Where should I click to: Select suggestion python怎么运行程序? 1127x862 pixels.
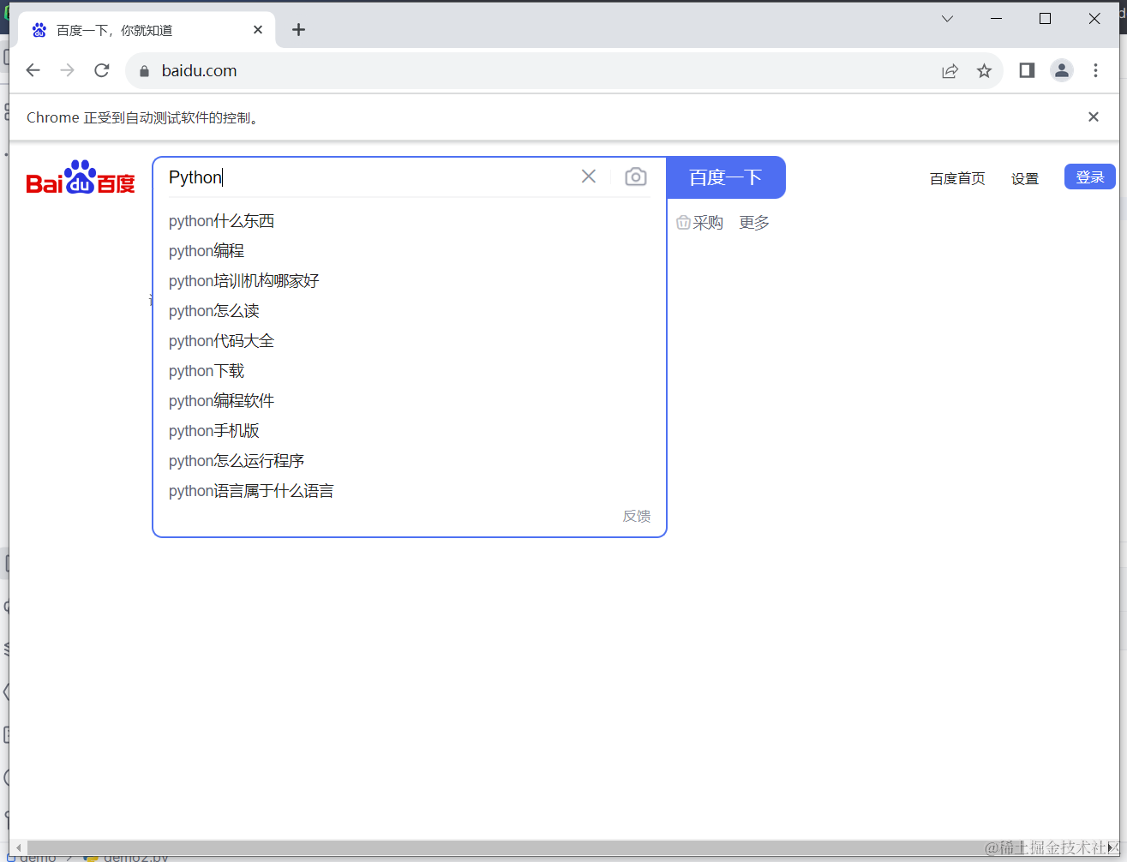tap(237, 461)
